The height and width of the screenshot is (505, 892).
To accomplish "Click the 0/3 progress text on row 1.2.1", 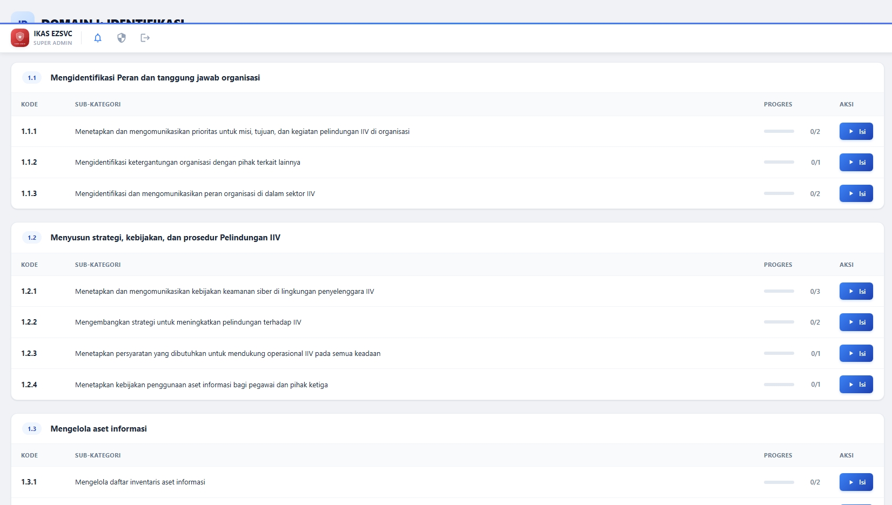I will 815,291.
